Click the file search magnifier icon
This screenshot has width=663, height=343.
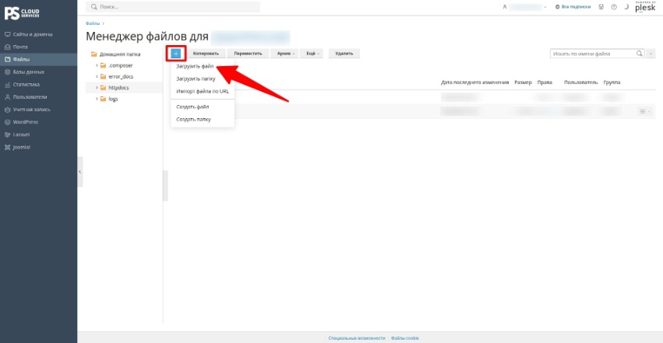640,54
